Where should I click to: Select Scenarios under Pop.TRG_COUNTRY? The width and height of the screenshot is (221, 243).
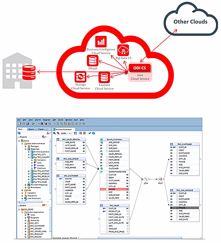pyautogui.click(x=41, y=160)
